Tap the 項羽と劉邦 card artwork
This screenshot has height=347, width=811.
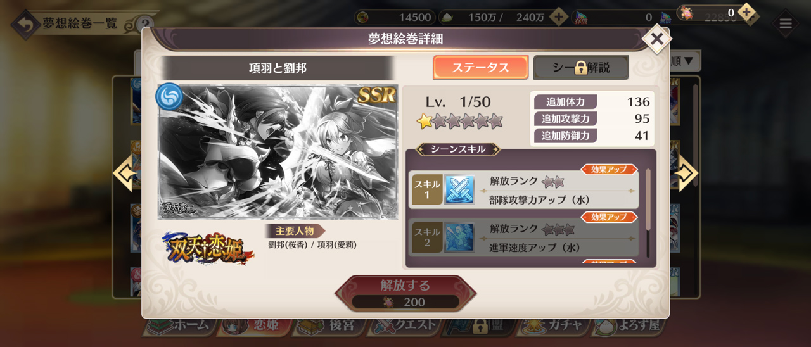(278, 152)
